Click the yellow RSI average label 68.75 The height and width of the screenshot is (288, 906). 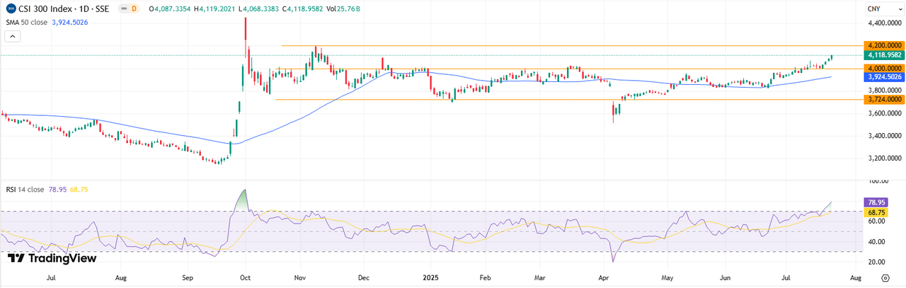(877, 212)
